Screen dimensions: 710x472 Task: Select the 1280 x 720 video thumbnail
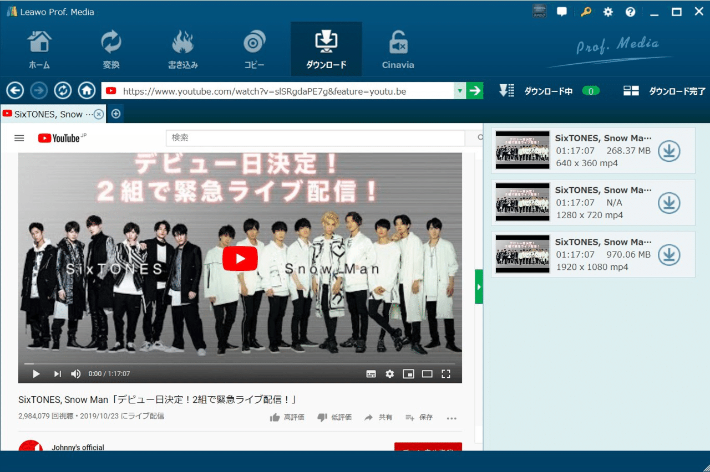tap(523, 202)
